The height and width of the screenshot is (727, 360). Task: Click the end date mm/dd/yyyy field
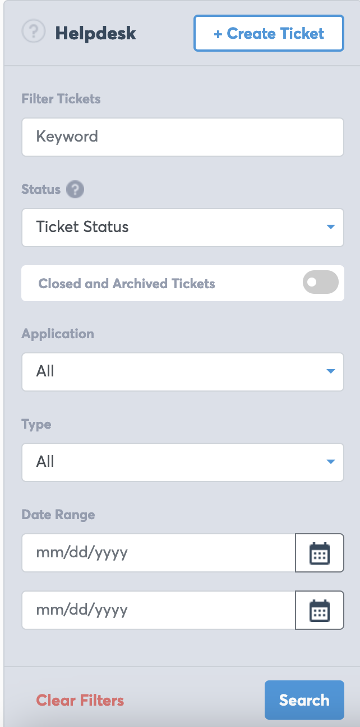159,610
